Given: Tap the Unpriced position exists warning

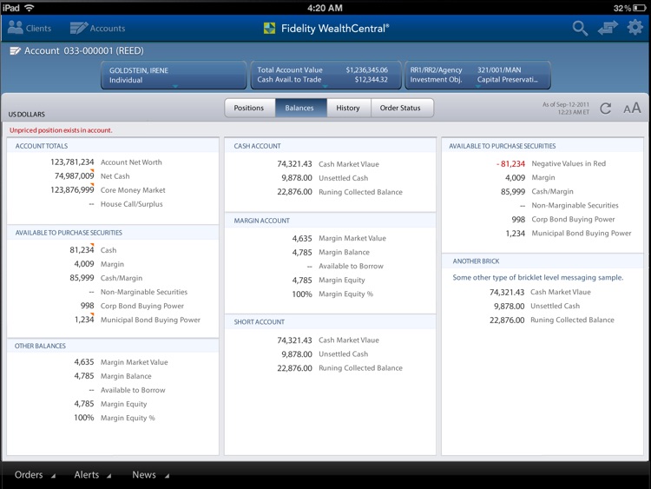Looking at the screenshot, I should (x=61, y=130).
